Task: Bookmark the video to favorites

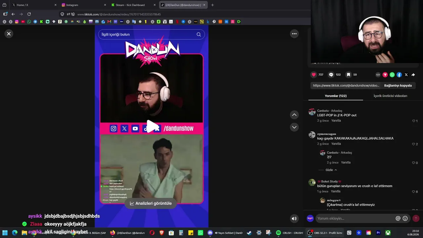Action: 348,75
